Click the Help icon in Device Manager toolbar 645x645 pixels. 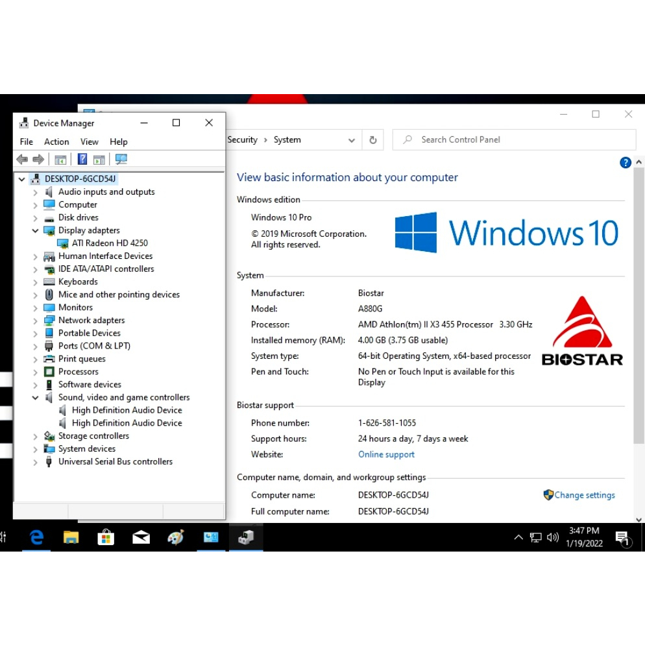82,160
